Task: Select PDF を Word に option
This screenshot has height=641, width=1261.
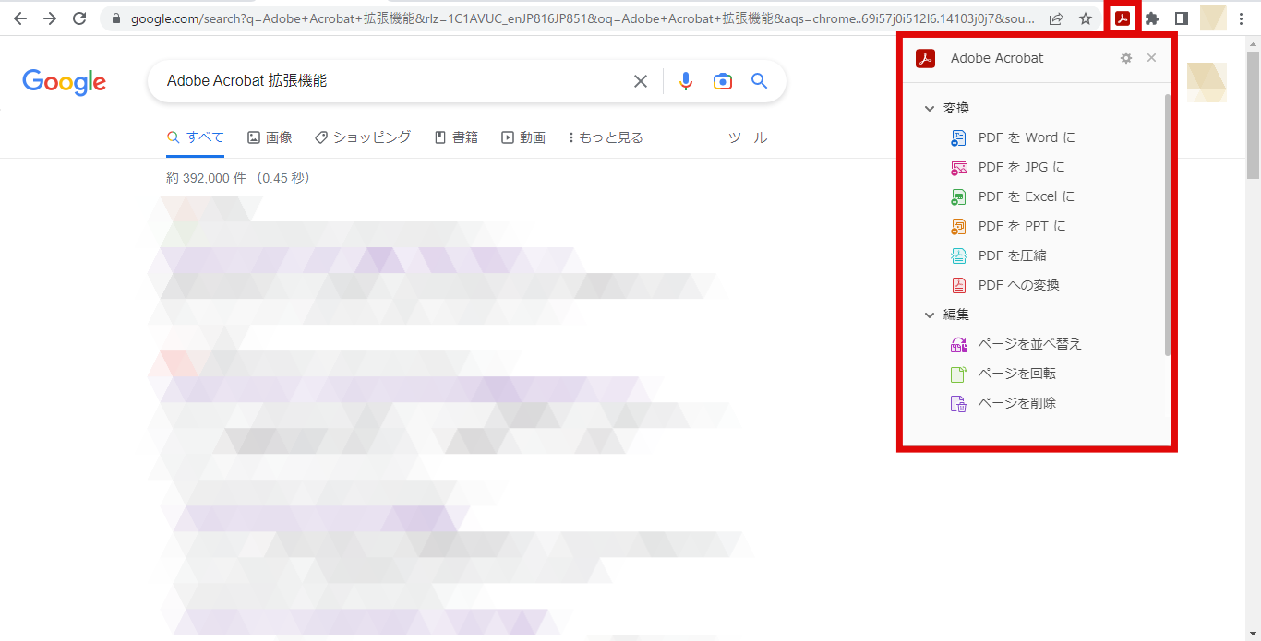Action: (1027, 137)
